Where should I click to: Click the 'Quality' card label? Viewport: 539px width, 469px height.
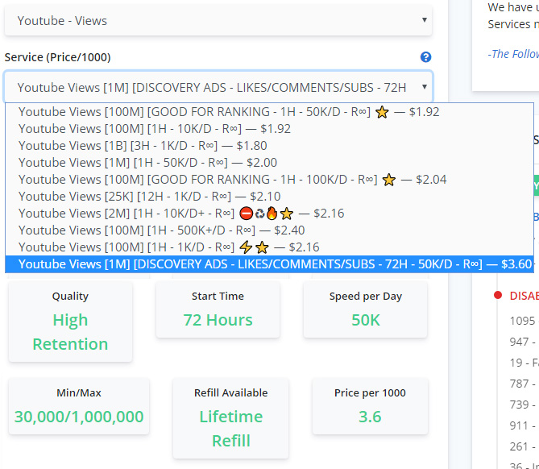point(70,296)
